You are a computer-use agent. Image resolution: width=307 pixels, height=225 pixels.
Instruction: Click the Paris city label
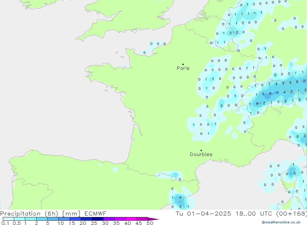tap(183, 68)
